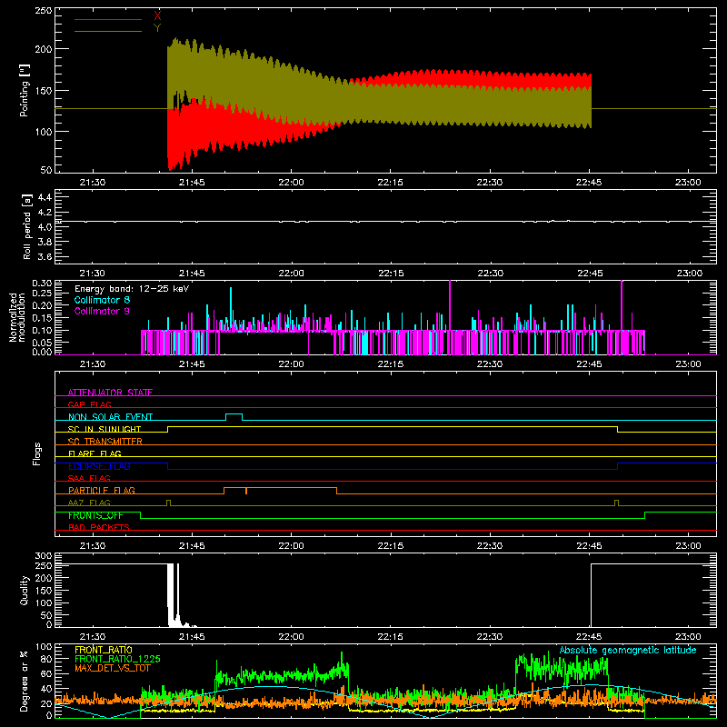Click the 'Flags' axis title
727x727 pixels.
point(36,453)
